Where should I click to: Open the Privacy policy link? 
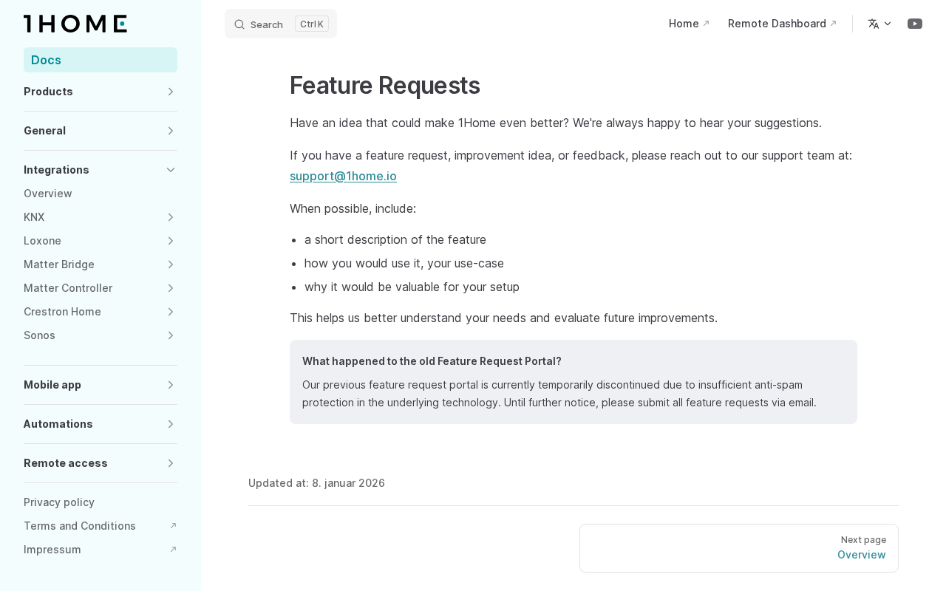(59, 502)
